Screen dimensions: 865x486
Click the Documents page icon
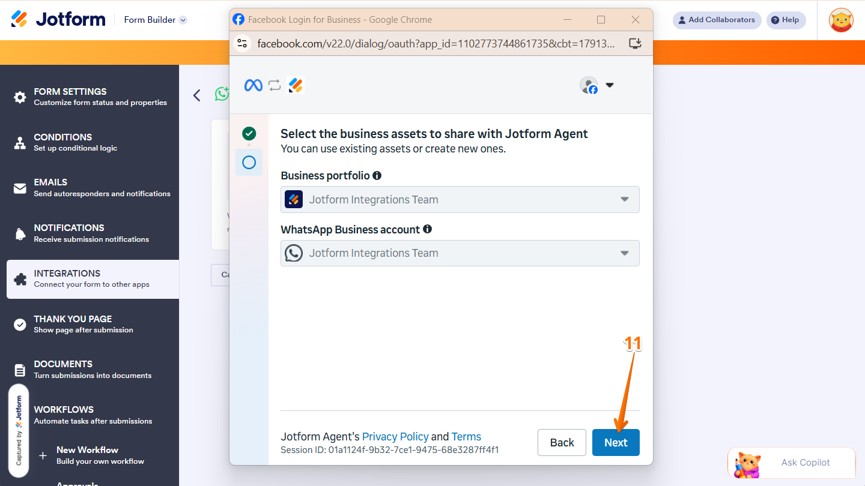click(x=20, y=370)
